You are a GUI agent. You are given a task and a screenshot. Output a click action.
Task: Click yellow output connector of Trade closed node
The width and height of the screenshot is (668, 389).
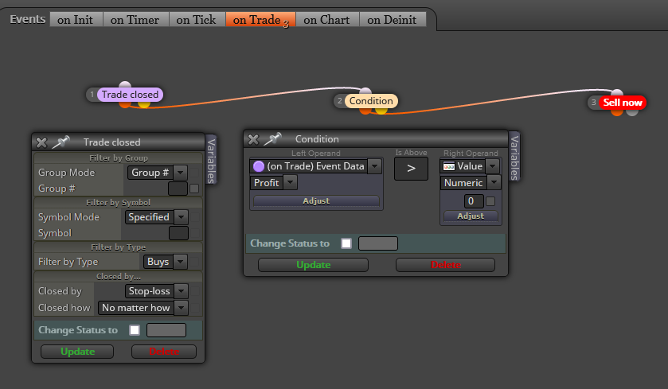[x=144, y=104]
